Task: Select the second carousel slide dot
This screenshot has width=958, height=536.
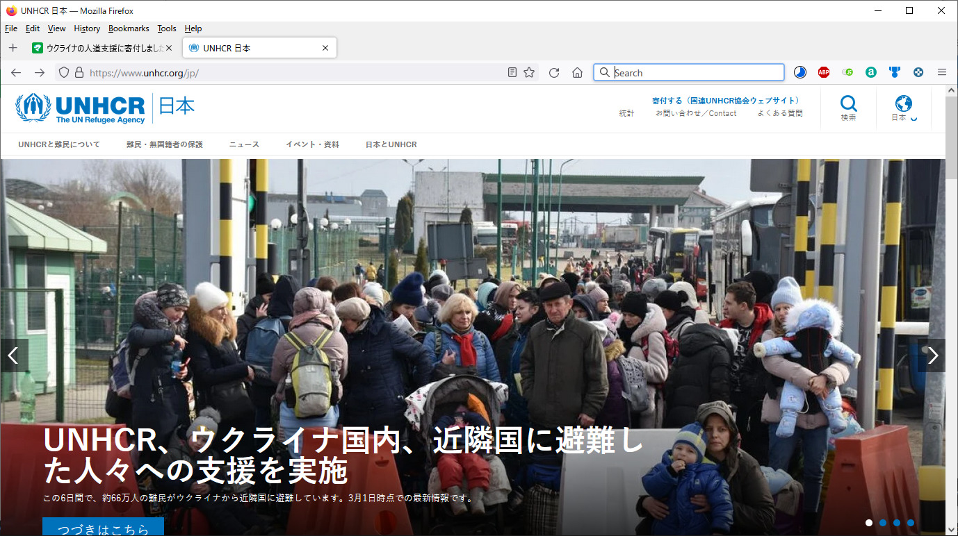Action: click(x=883, y=523)
